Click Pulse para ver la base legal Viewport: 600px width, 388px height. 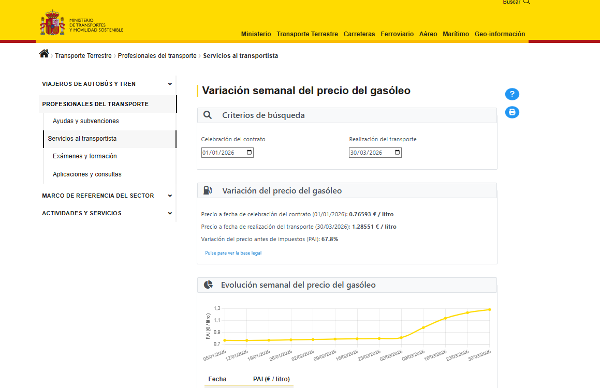click(x=233, y=253)
